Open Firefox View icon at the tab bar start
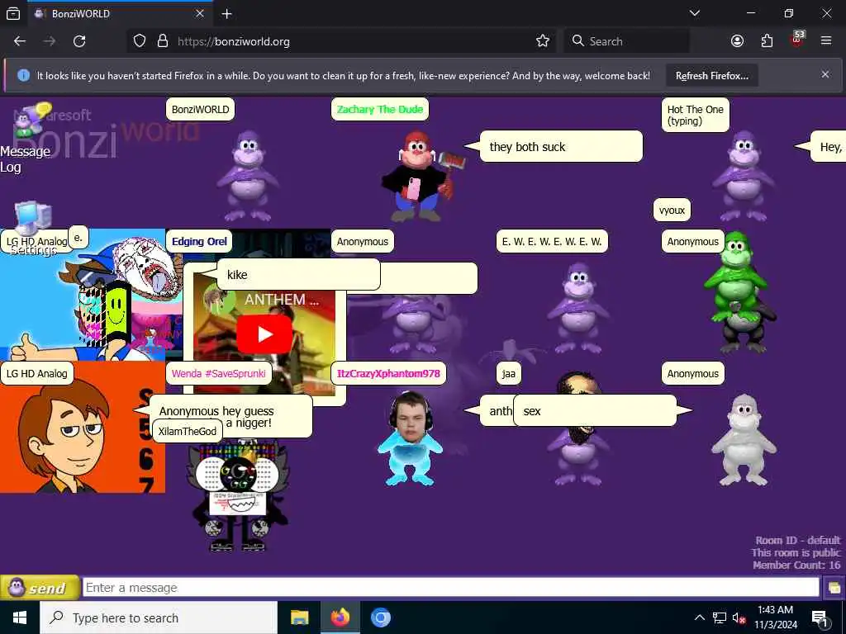 (13, 14)
